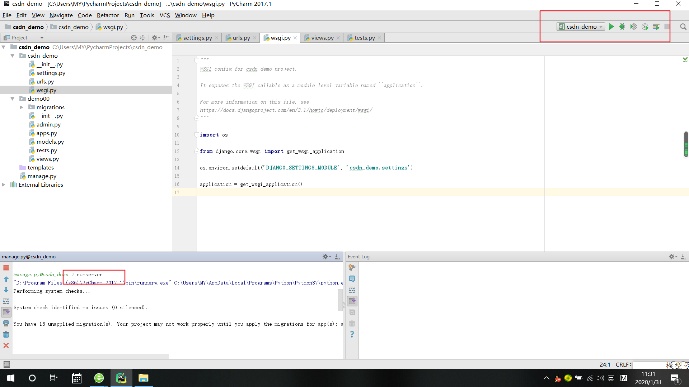Clear all console output with trash icon
Screen dimensions: 689x387
point(6,334)
